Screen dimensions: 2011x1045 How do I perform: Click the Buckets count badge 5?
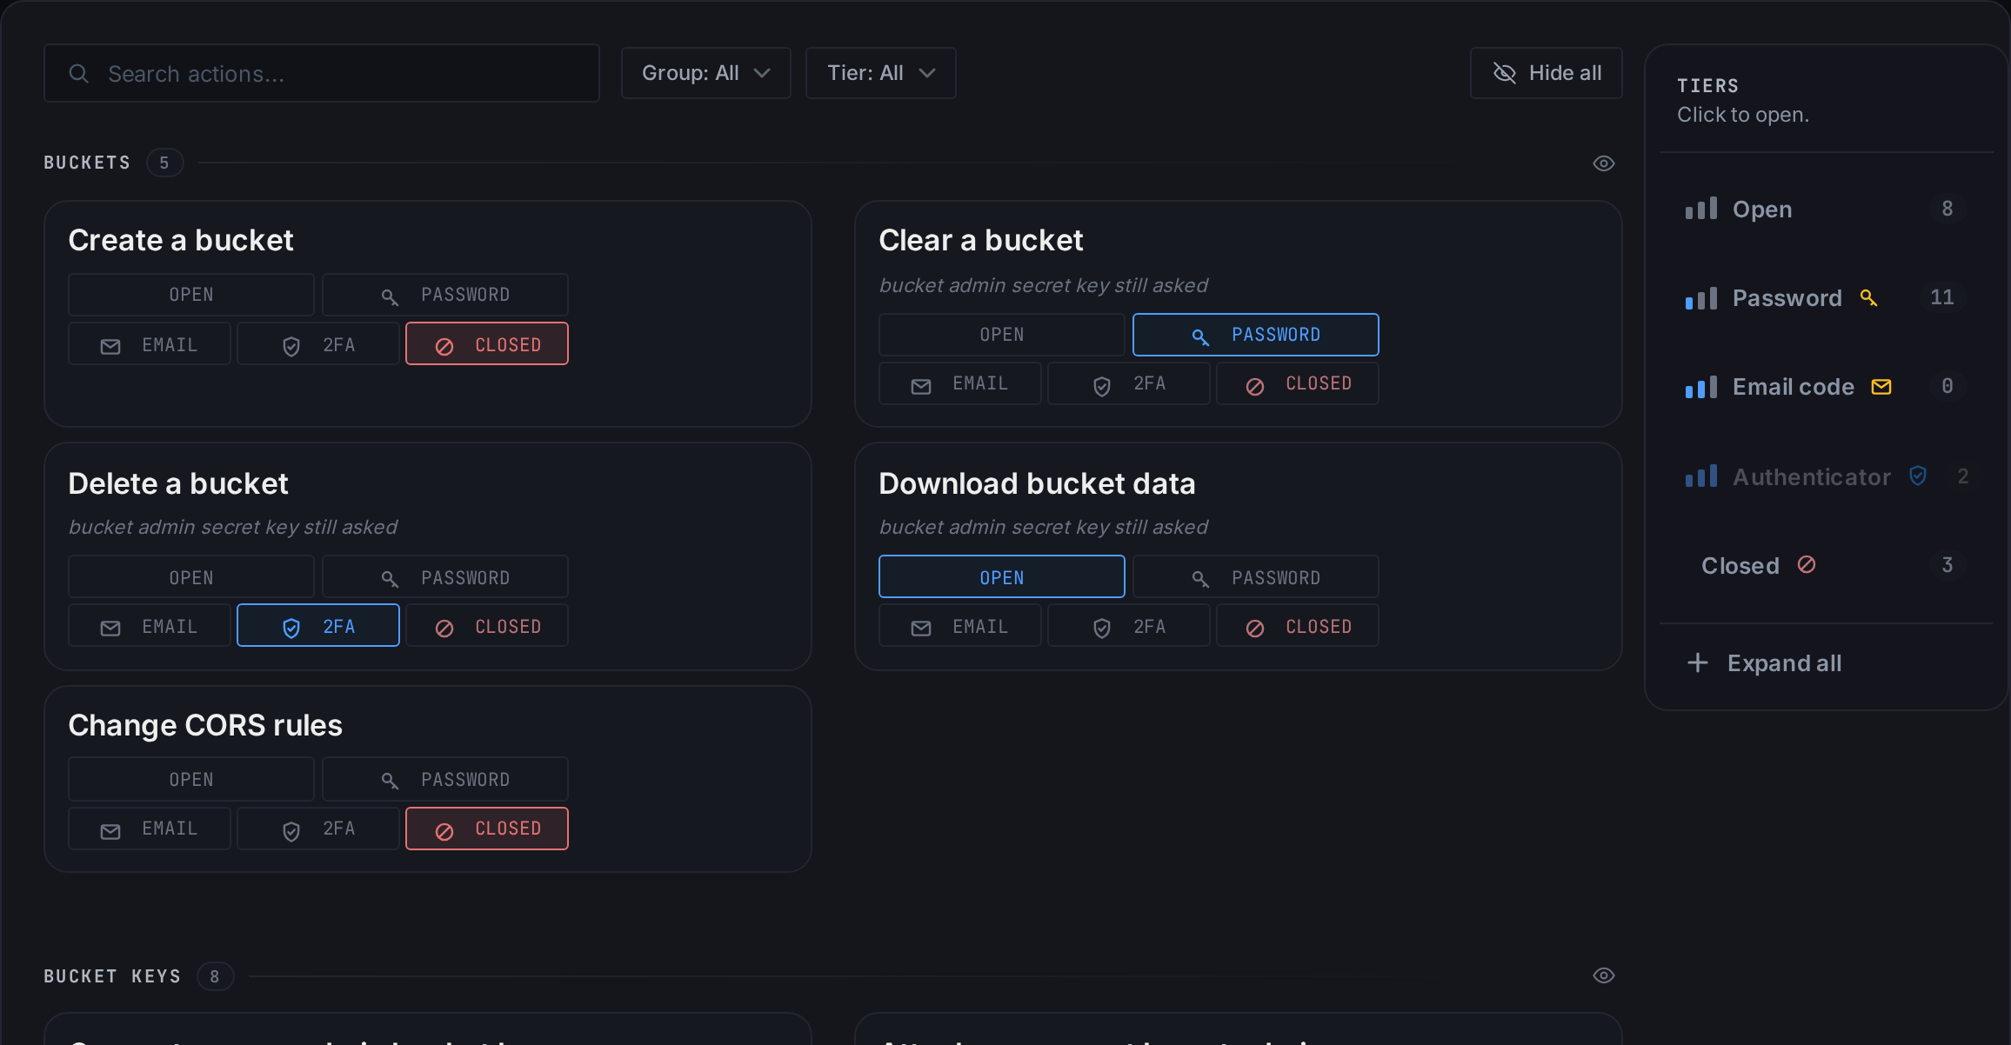[164, 163]
